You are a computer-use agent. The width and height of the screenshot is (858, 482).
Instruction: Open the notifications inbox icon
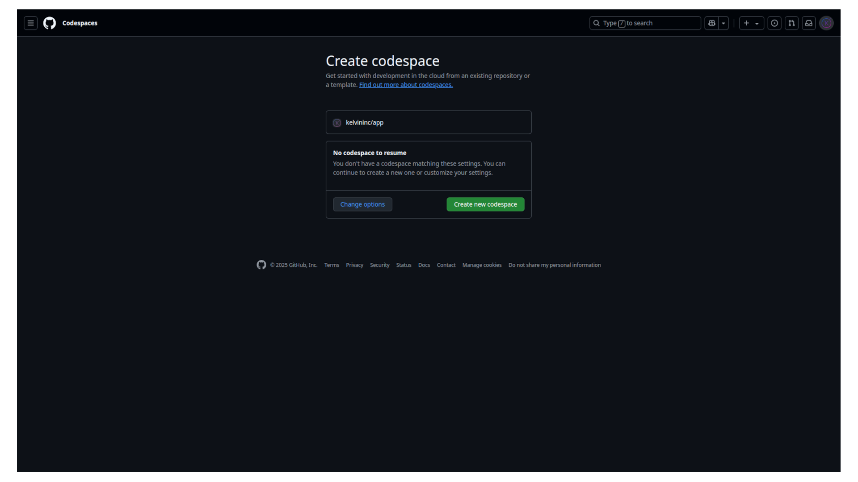pos(808,23)
